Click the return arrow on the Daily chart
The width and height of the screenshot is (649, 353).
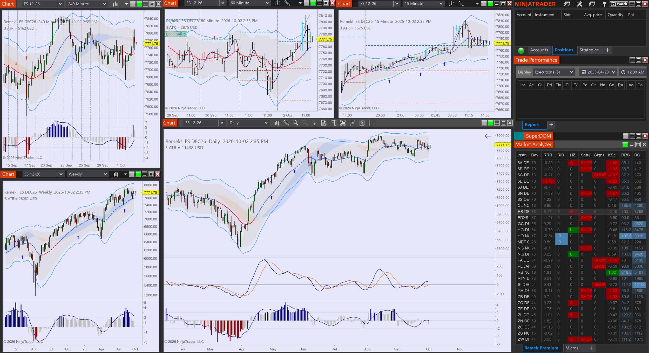(488, 136)
